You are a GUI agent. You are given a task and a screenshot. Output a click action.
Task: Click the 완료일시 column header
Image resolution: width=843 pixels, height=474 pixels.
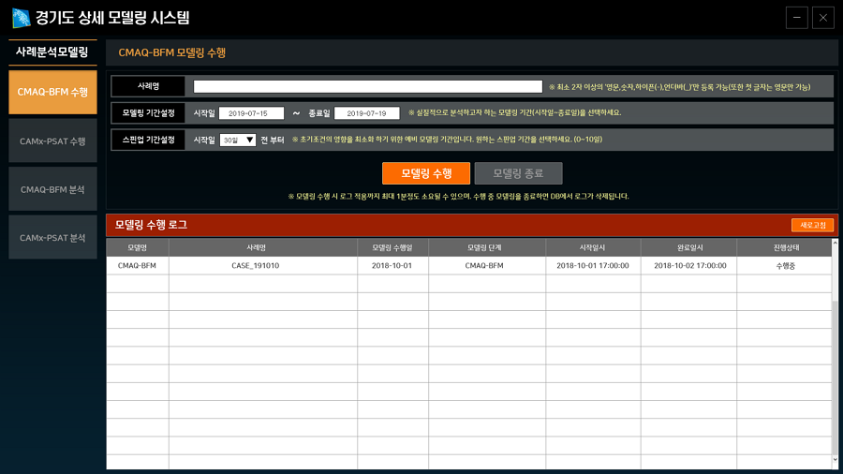pyautogui.click(x=688, y=247)
